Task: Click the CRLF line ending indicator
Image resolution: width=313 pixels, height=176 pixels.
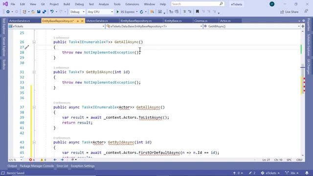Action: (299, 160)
